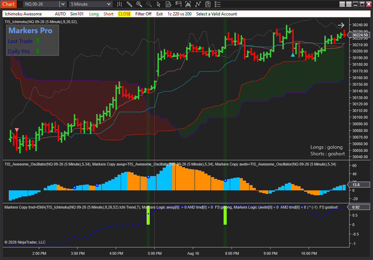This screenshot has height=260, width=373.
Task: Click the pink down-triangle trade marker
Action: click(x=17, y=130)
